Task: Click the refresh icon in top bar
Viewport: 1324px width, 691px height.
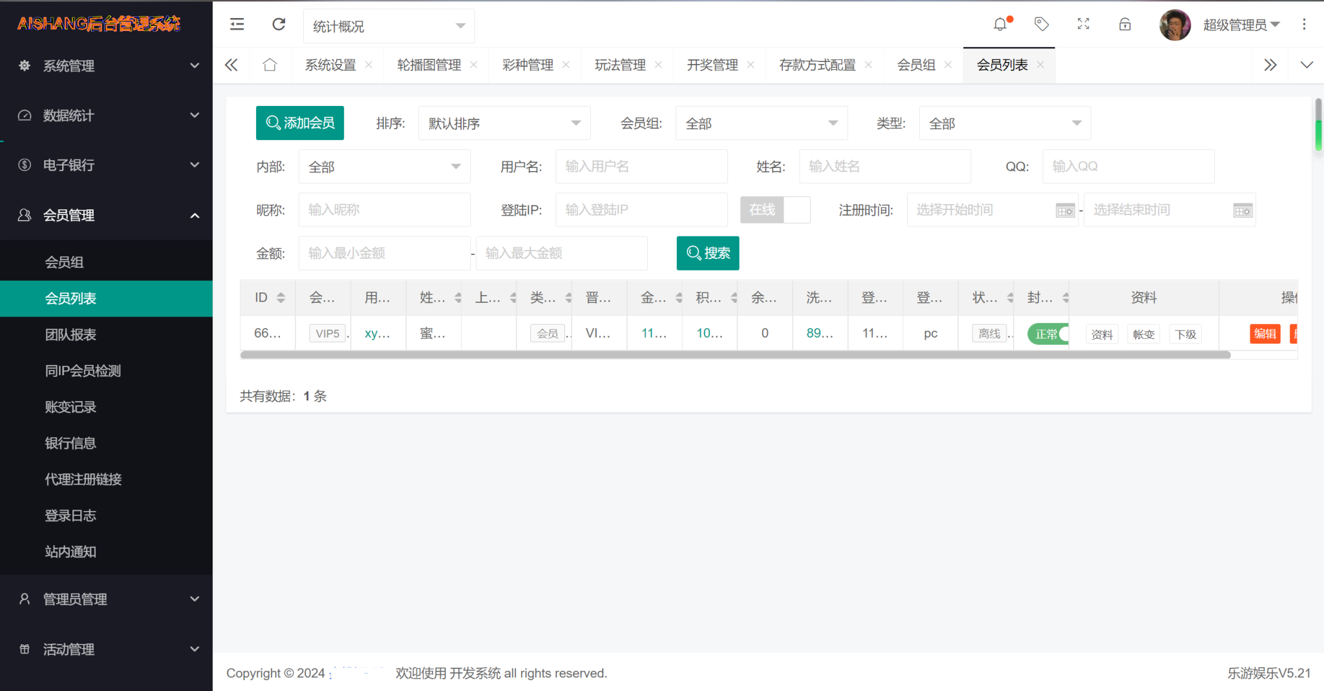Action: (279, 25)
